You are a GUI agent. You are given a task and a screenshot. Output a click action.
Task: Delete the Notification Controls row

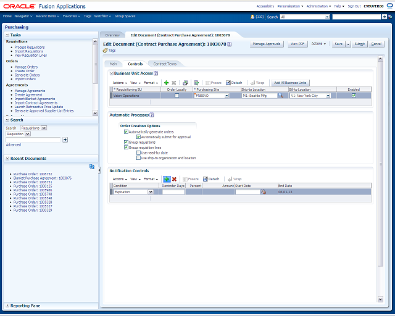[174, 179]
